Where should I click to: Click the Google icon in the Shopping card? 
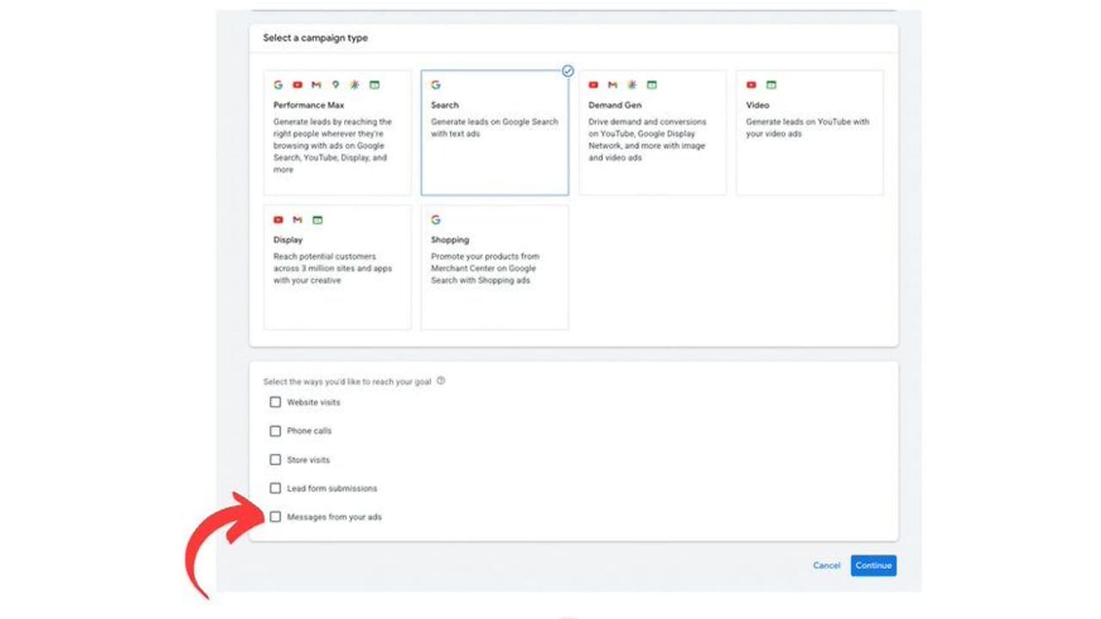point(435,220)
